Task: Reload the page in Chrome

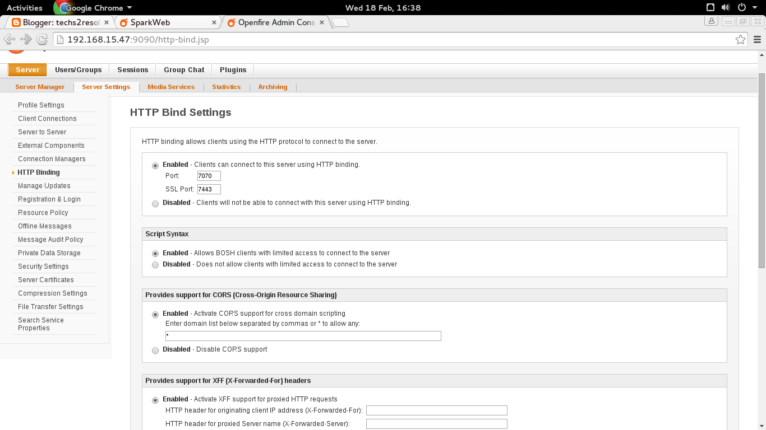Action: pyautogui.click(x=41, y=39)
